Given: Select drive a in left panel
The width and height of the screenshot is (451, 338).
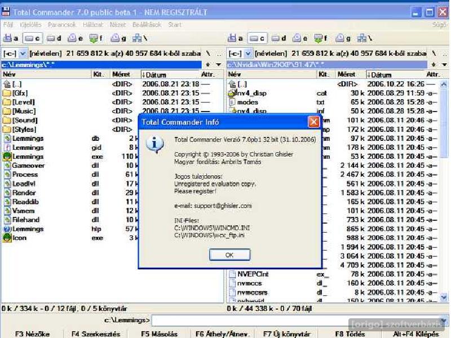Looking at the screenshot, I should click(x=11, y=38).
